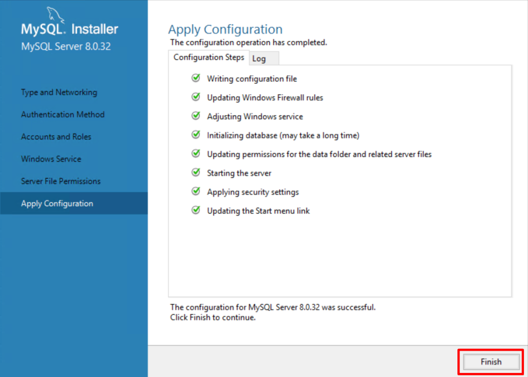Click green checkmark beside Initializing database
Image resolution: width=528 pixels, height=377 pixels.
tap(195, 135)
